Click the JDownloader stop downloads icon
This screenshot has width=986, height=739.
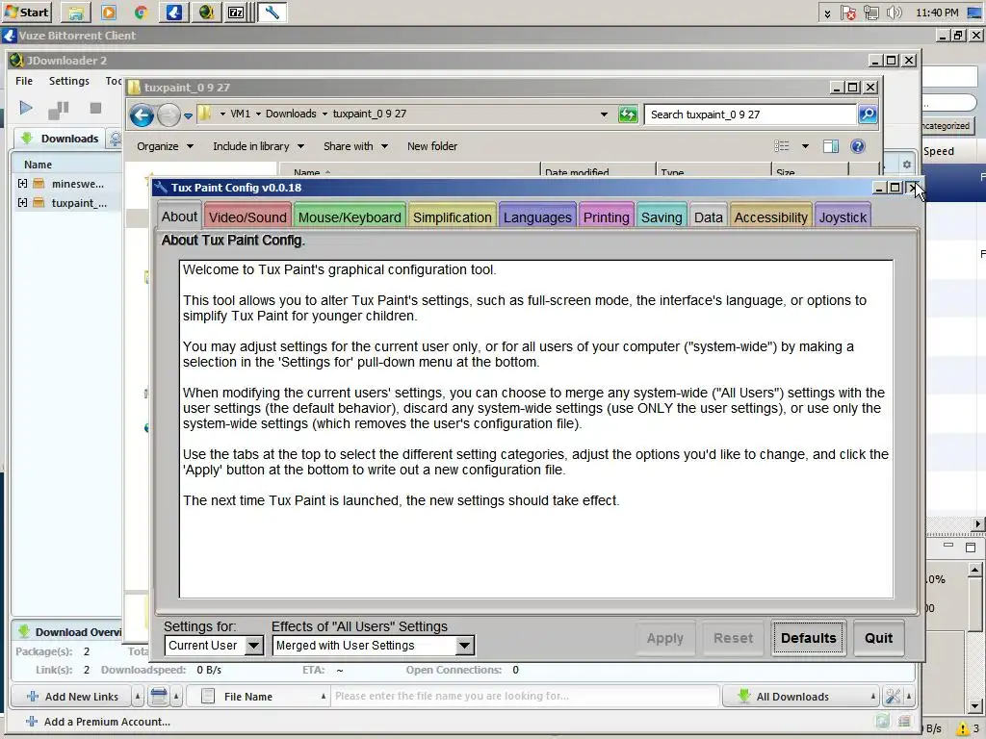coord(95,108)
